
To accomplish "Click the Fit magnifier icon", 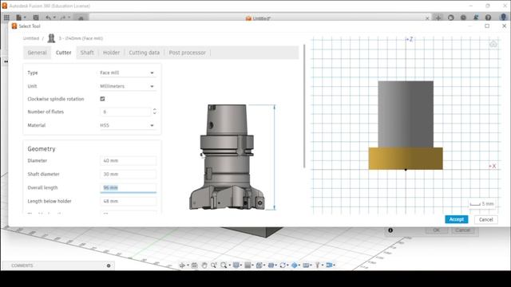I will [224, 265].
